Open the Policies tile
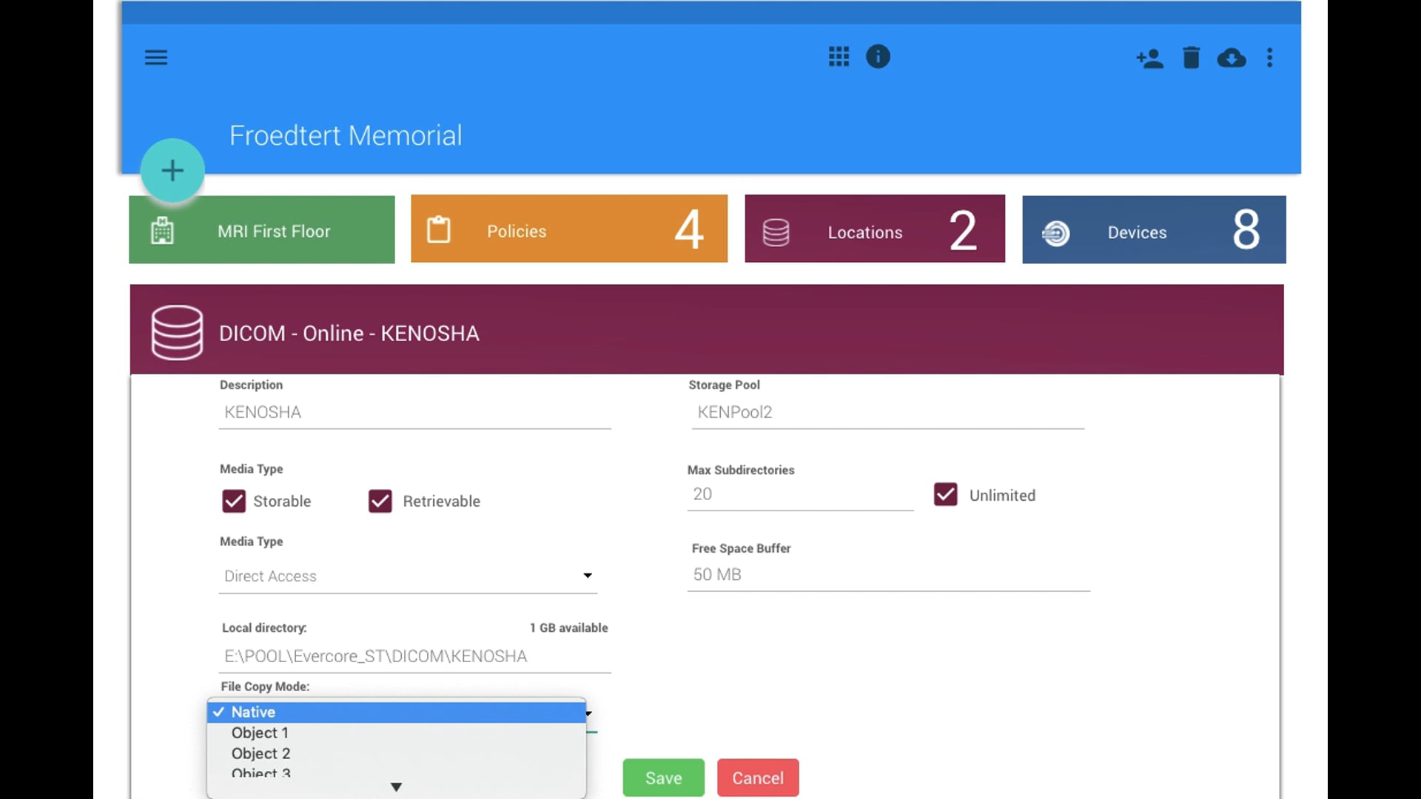Image resolution: width=1421 pixels, height=799 pixels. click(x=569, y=229)
